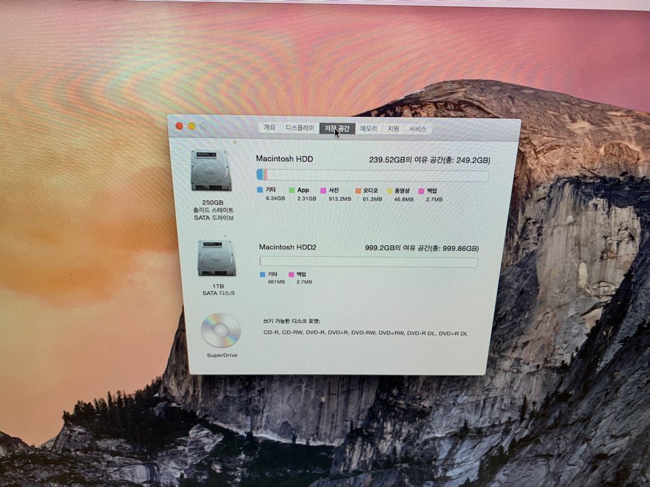
Task: Select the 저장 공간 tab
Action: pos(337,129)
